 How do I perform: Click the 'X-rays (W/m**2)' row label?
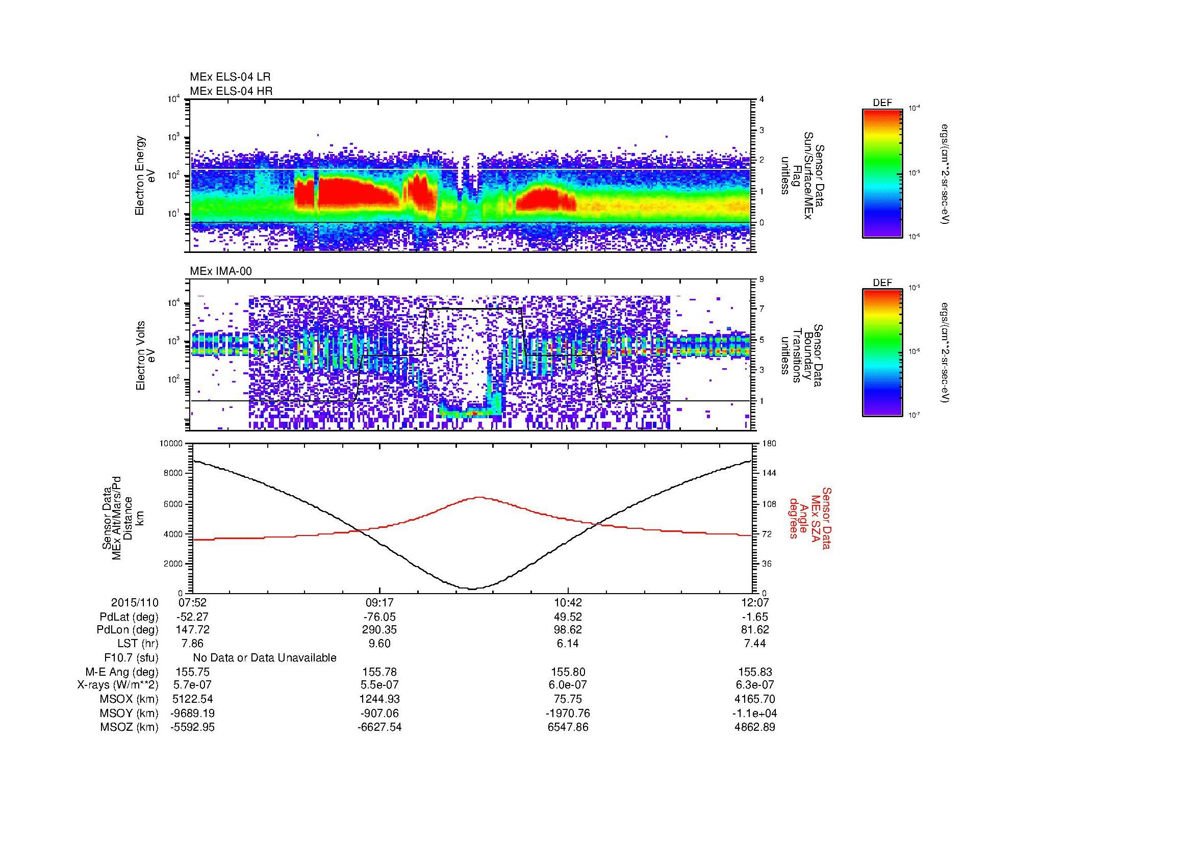click(117, 685)
